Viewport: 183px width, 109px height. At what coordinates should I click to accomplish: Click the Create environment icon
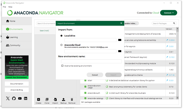[x=38, y=101]
